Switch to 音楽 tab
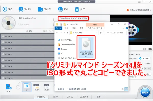The width and height of the screenshot is (153, 101). (x=98, y=97)
